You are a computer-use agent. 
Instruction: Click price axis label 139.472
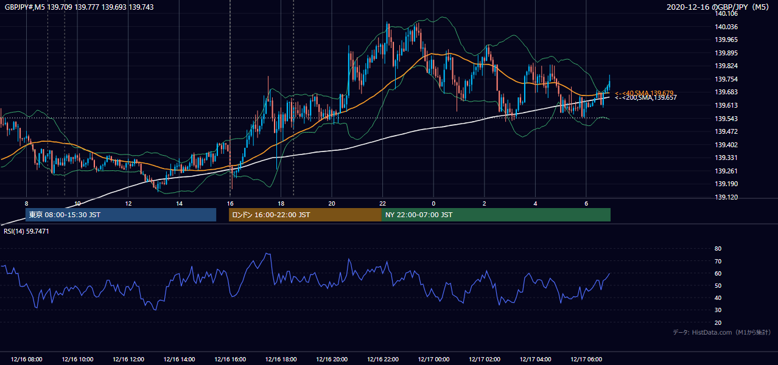[x=727, y=131]
